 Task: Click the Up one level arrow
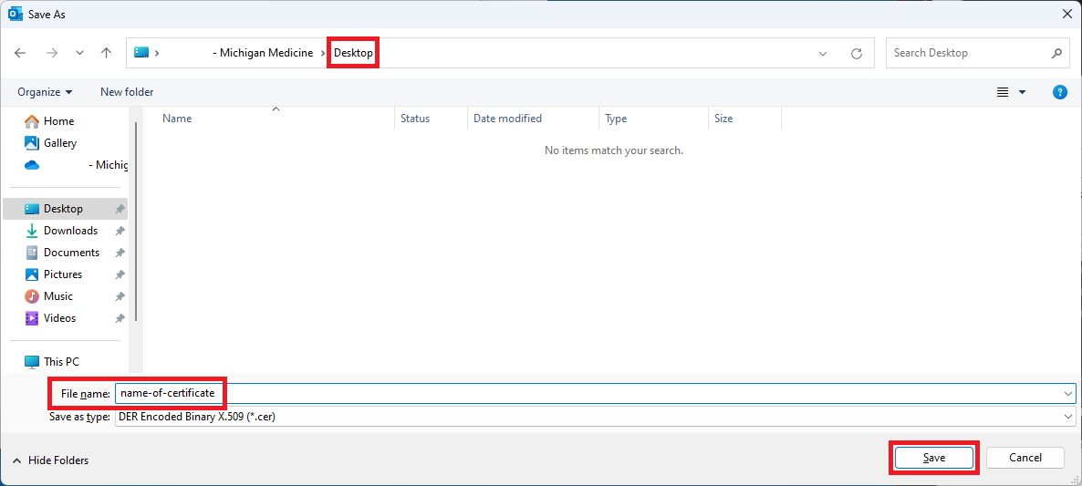106,53
